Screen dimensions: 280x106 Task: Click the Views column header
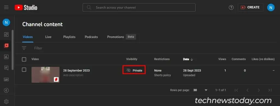(x=222, y=59)
